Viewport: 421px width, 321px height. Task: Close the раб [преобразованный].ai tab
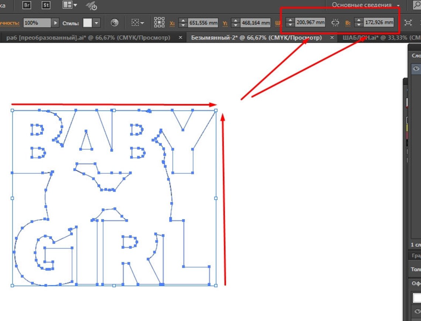(181, 37)
